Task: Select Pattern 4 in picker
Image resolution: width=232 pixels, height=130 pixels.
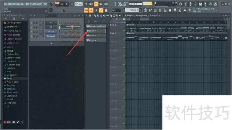Action: point(96,40)
